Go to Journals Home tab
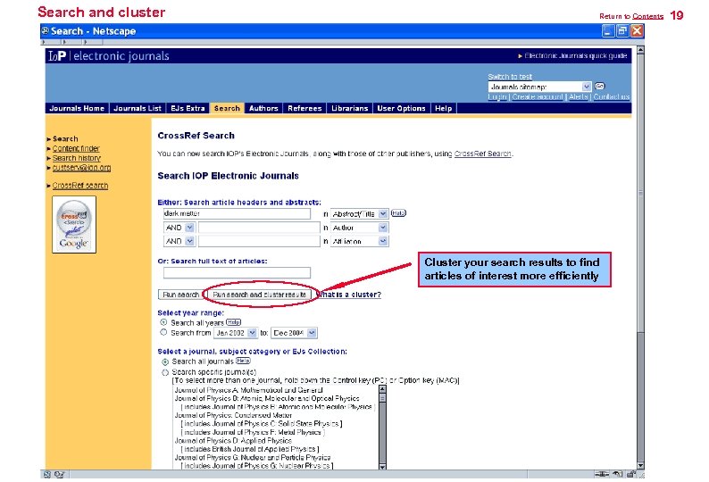Screen dimensions: 709x482 (77, 108)
